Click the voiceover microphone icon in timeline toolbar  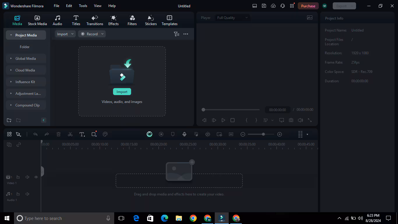184,134
